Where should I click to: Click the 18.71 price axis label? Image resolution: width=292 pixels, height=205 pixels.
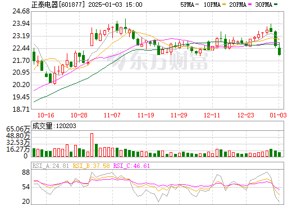point(21,110)
